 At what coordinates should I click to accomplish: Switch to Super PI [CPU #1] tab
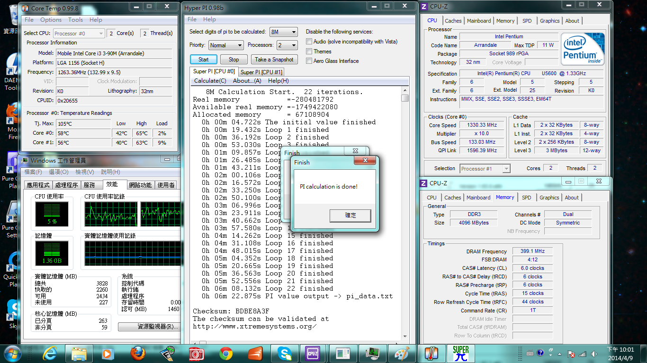click(x=261, y=72)
